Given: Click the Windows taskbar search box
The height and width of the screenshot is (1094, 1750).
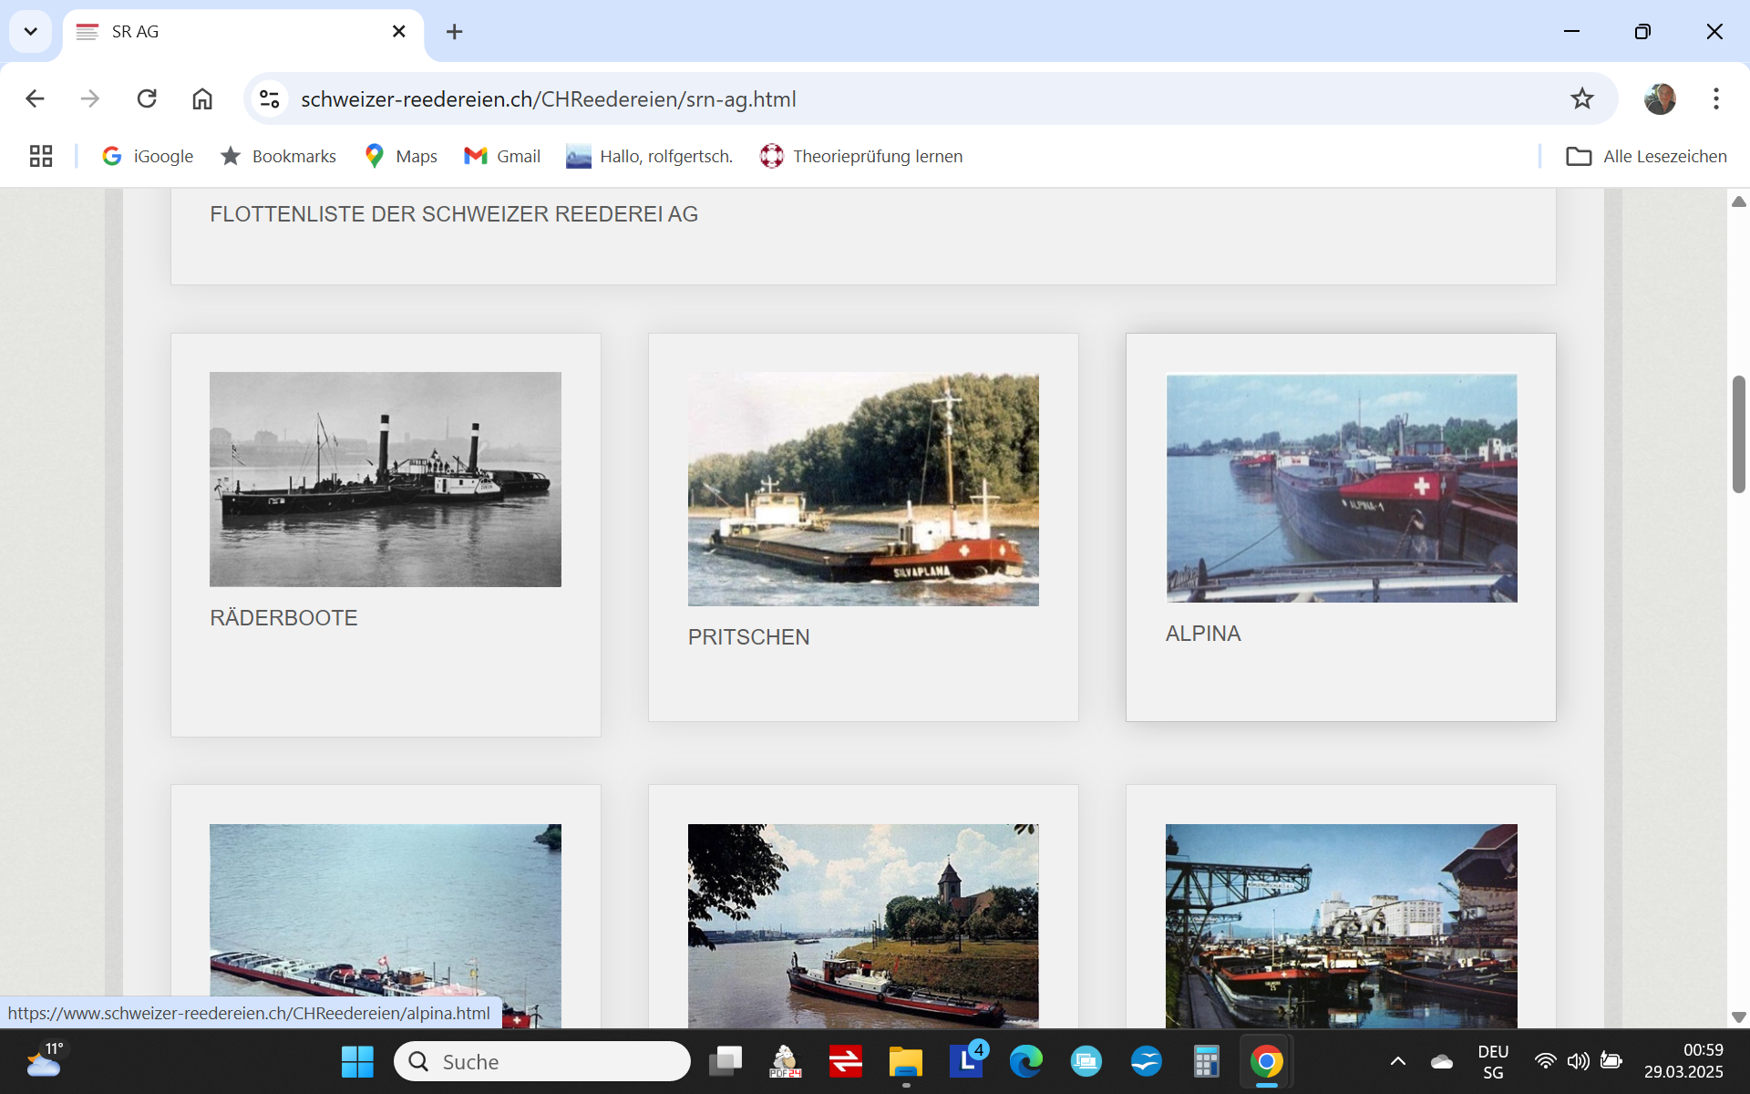Looking at the screenshot, I should coord(541,1061).
